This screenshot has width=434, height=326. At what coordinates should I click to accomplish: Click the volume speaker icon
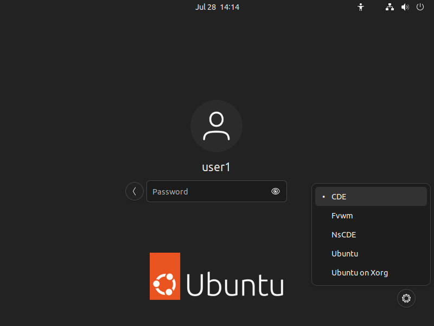(405, 7)
